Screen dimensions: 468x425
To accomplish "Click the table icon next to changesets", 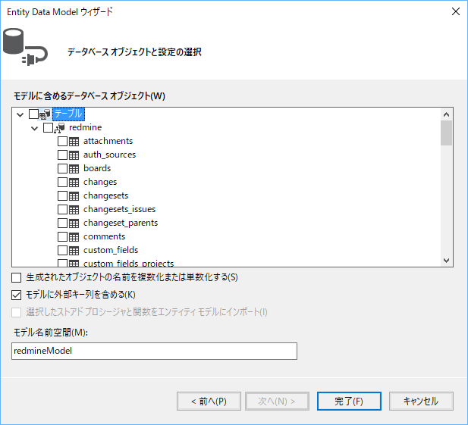I will pos(74,195).
